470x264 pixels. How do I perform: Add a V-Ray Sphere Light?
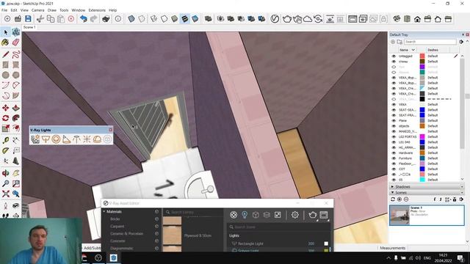coord(56,139)
